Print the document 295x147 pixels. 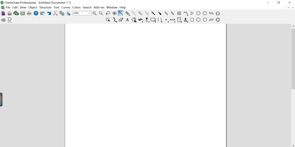tap(29, 13)
